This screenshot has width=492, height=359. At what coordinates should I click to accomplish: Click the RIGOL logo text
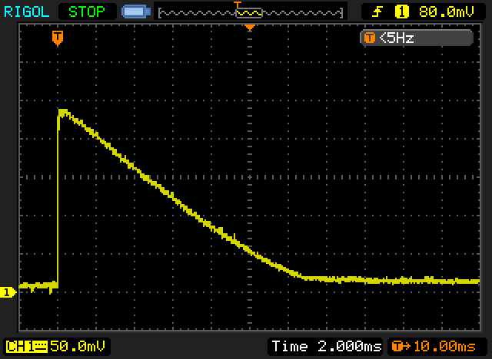point(26,12)
